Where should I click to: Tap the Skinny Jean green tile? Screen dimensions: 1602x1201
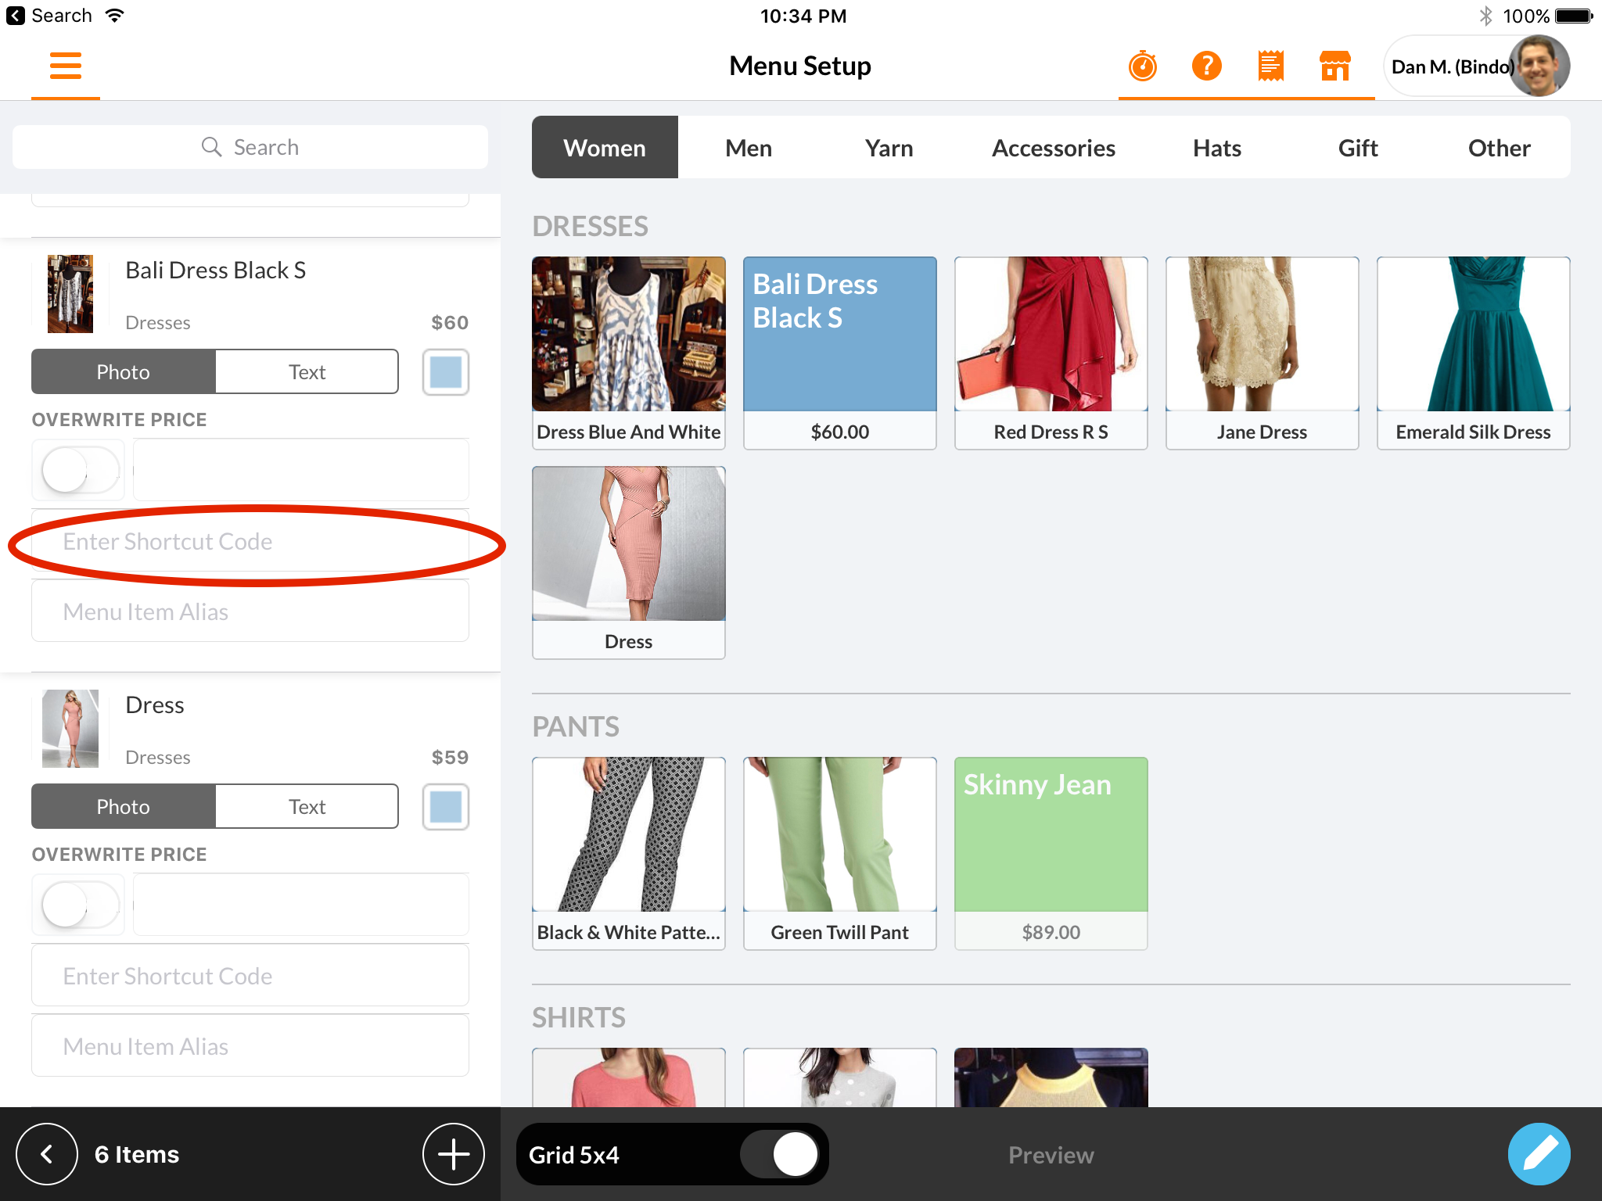coord(1051,852)
